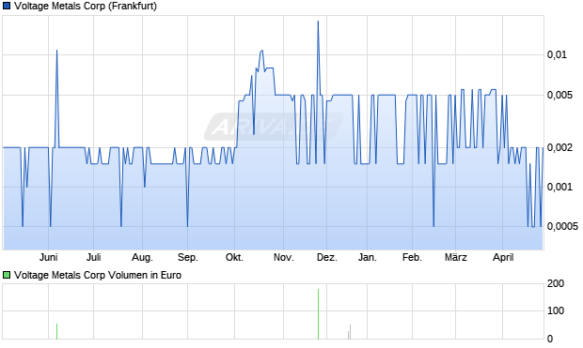
Task: Click the 'Aug.' month label
Action: (x=142, y=257)
